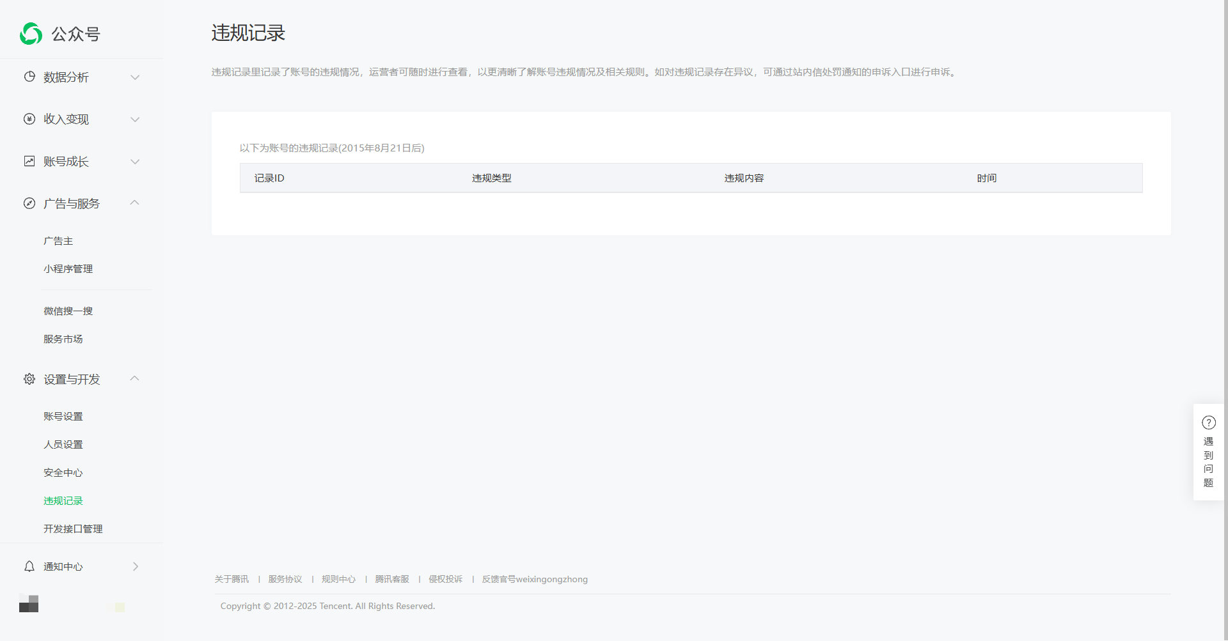
Task: Click the account avatar at bottom left
Action: [29, 603]
